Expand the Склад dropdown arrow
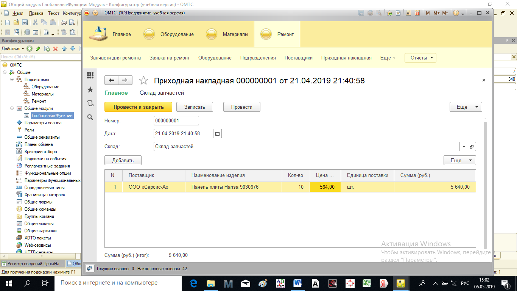This screenshot has height=291, width=517. pos(464,147)
